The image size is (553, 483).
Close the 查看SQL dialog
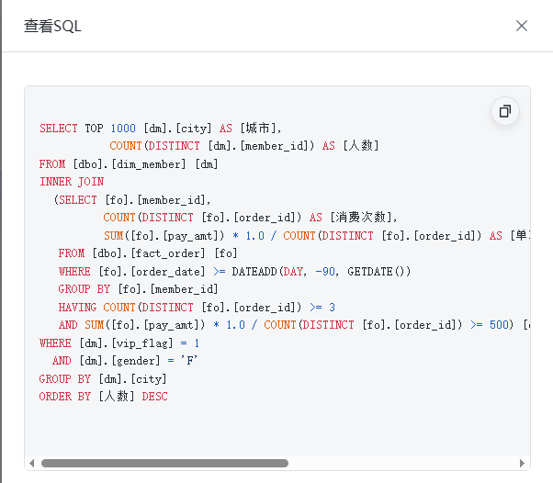(522, 26)
